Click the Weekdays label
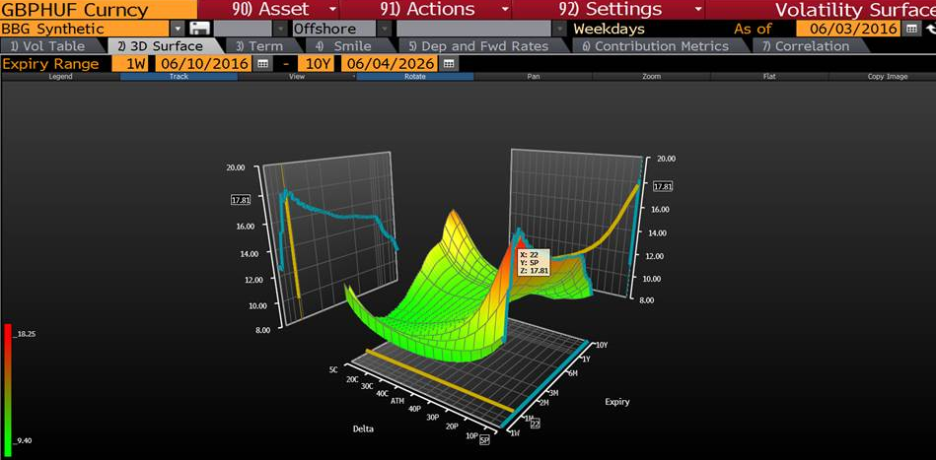The height and width of the screenshot is (460, 936). 609,29
